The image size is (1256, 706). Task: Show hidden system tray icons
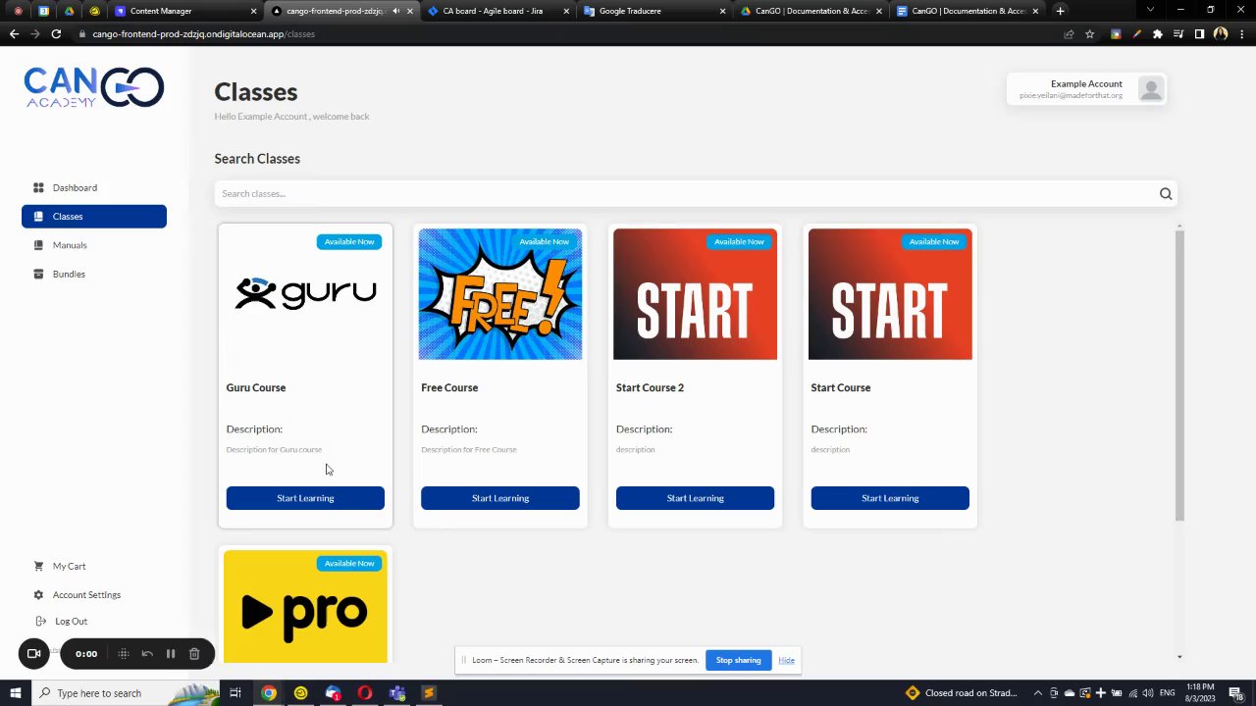[1038, 693]
